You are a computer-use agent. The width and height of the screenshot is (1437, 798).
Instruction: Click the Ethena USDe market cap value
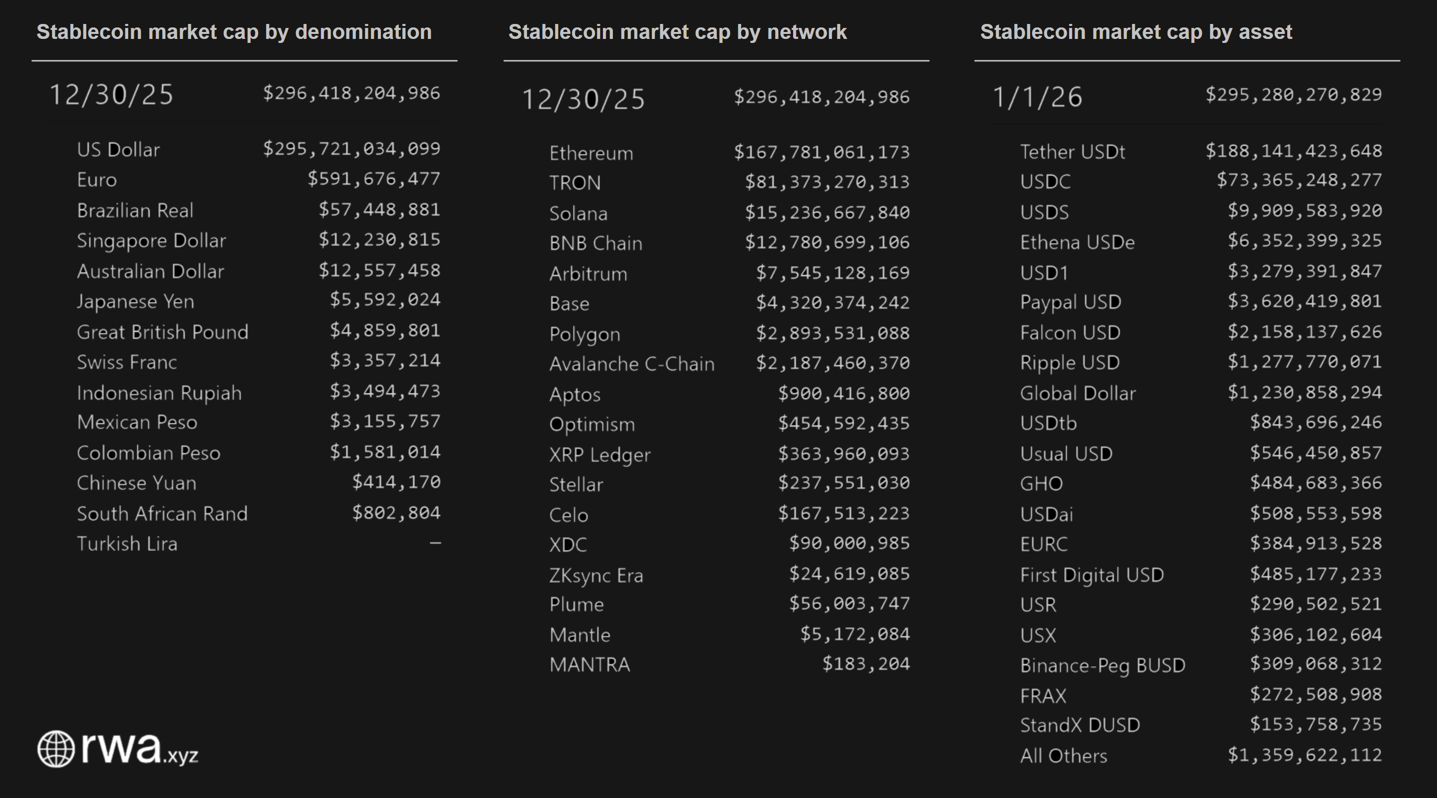(1304, 241)
